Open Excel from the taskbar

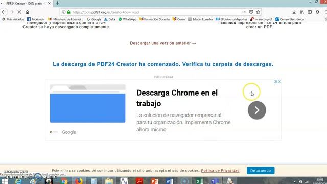click(200, 181)
